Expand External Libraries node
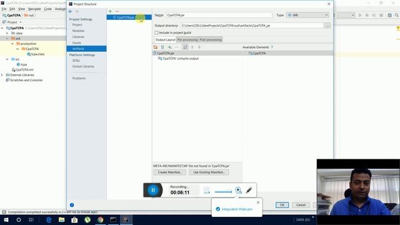 tap(2, 75)
